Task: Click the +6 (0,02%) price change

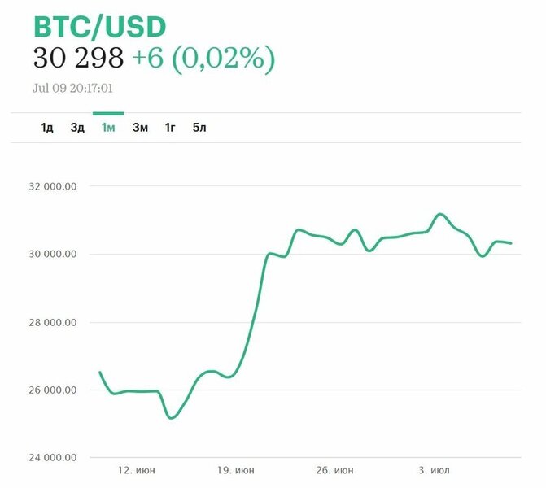Action: (203, 58)
